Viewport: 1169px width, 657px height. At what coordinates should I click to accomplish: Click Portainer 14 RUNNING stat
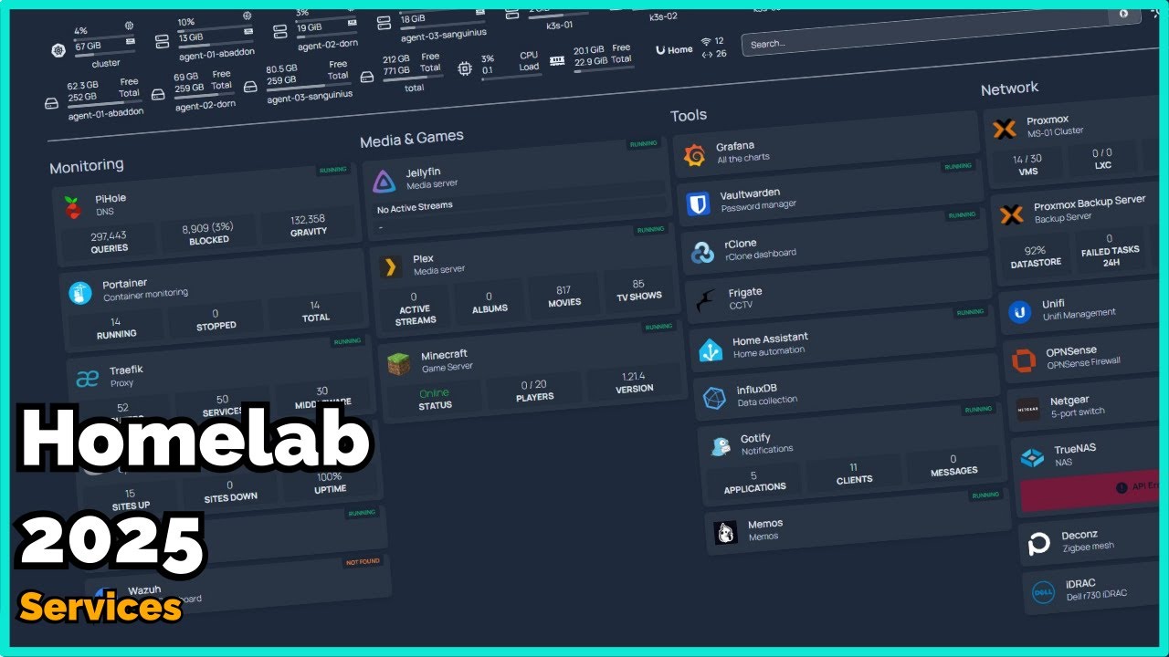pos(115,328)
